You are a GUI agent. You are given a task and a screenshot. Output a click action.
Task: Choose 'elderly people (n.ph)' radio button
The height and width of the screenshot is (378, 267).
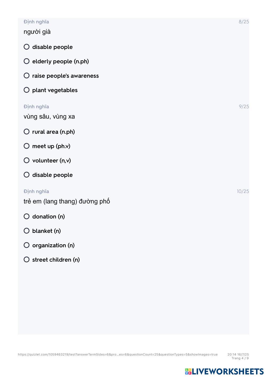point(26,61)
